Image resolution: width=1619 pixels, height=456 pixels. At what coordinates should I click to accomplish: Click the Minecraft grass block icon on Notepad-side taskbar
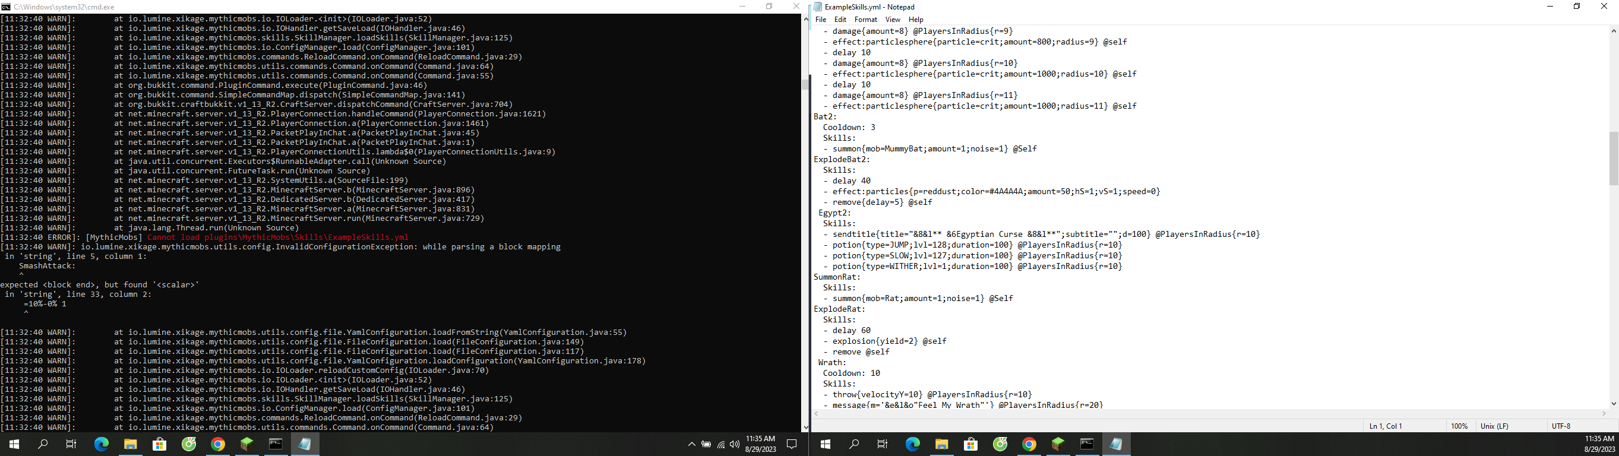[x=1058, y=445]
